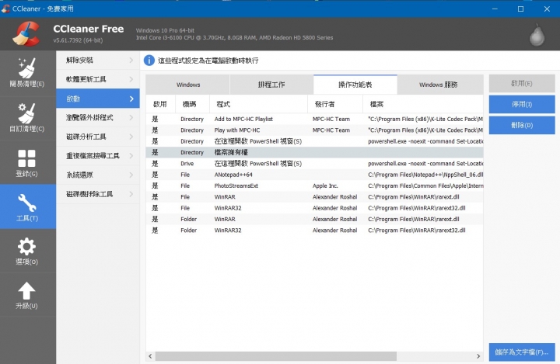Open 系統還原 system restore
The width and height of the screenshot is (560, 364).
click(x=98, y=175)
